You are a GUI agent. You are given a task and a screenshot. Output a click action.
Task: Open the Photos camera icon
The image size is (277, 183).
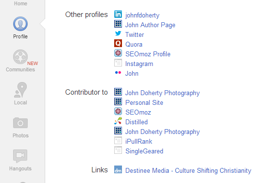coord(20,123)
